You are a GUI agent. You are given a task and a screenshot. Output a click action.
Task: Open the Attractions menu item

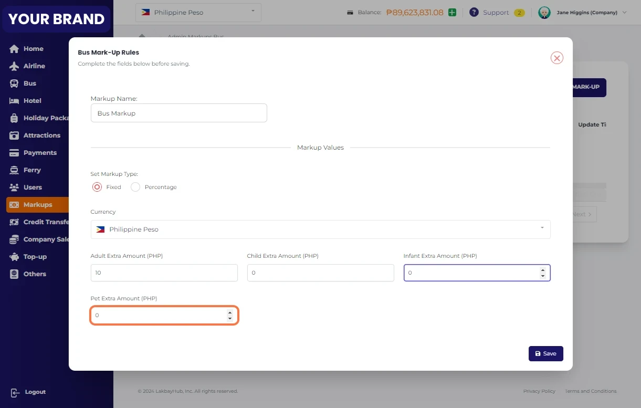click(x=41, y=135)
